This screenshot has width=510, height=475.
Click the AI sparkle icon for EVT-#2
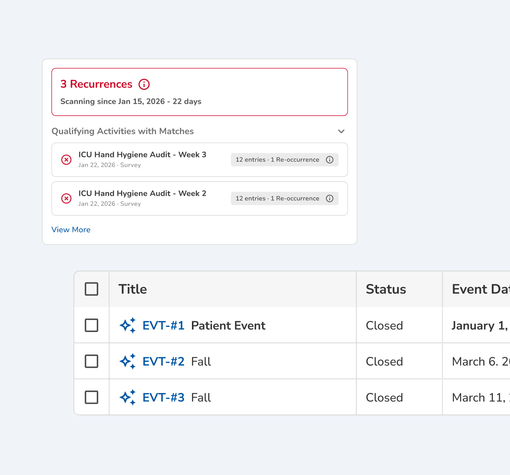point(128,361)
